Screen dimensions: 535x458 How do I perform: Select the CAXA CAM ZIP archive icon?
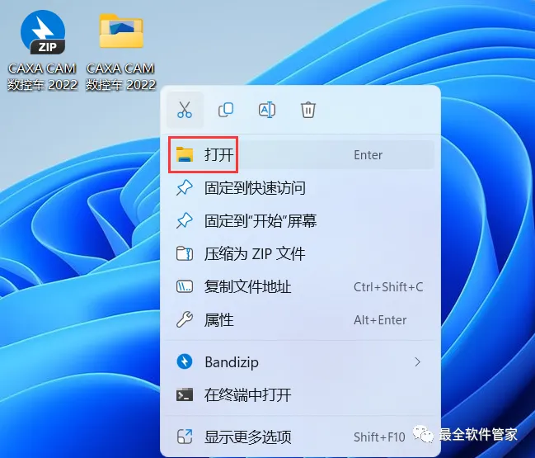click(43, 33)
